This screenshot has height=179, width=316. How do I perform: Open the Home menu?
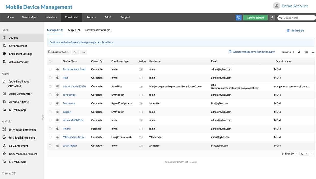10,17
